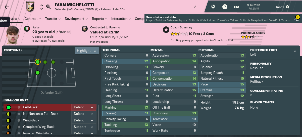Image resolution: width=302 pixels, height=137 pixels.
Task: Open the help question mark icon
Action: (225, 7)
